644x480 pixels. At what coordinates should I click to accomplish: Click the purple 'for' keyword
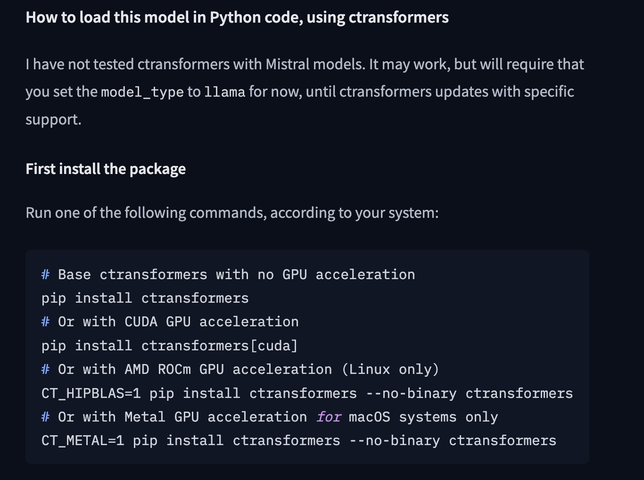pyautogui.click(x=329, y=417)
